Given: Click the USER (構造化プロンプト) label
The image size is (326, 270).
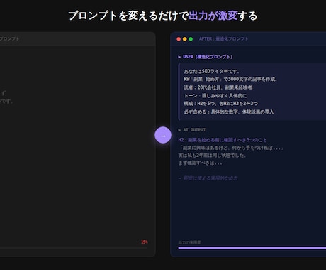Looking at the screenshot, I should pos(208,57).
